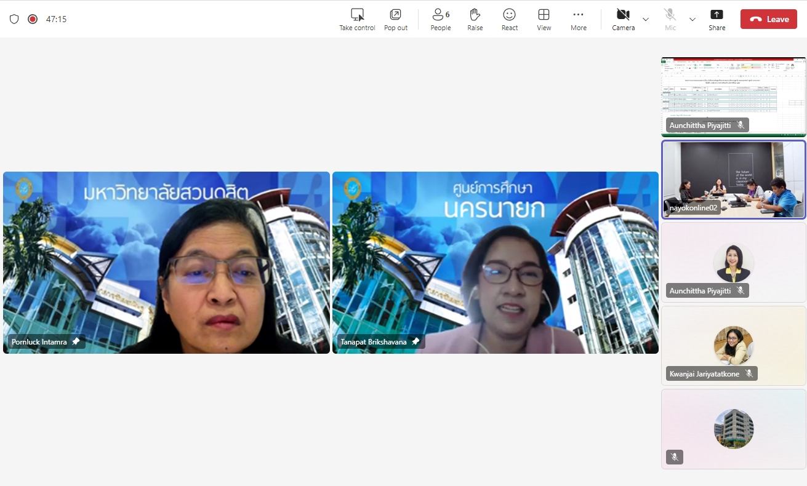Click pin icon next to Pornluck Intamra

tap(76, 341)
